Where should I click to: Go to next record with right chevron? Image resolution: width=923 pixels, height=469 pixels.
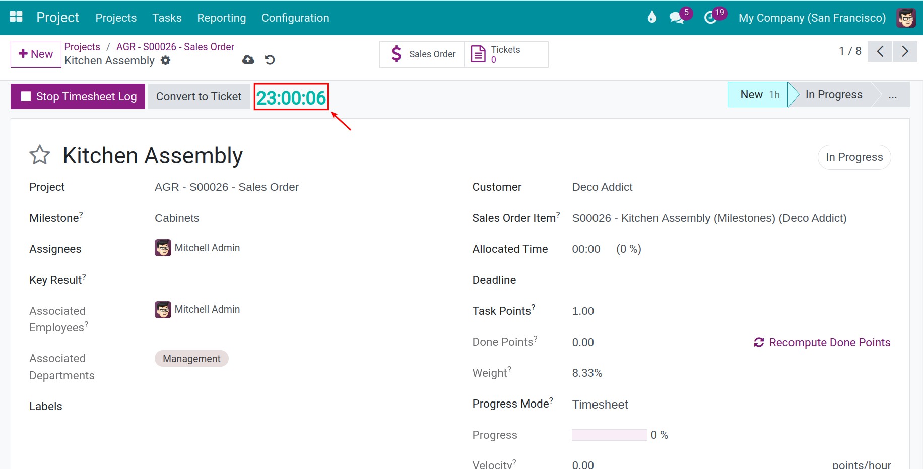coord(905,51)
